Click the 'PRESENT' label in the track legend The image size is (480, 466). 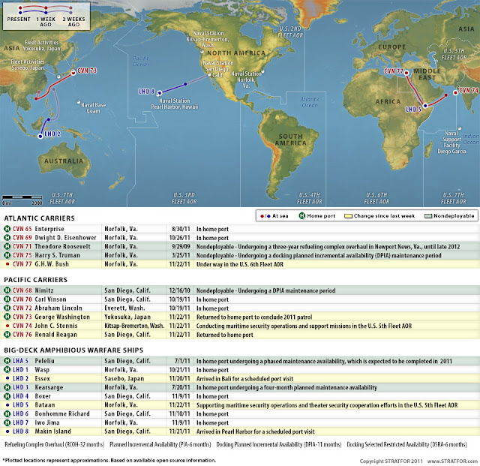click(x=19, y=19)
